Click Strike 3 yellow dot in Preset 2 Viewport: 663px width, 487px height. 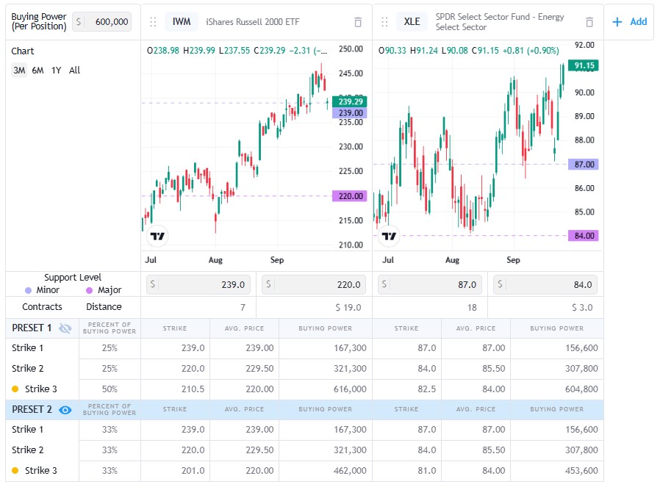[x=15, y=471]
